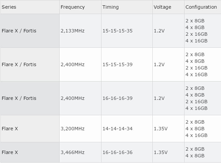Select the 14-14-14-34 timing cell

127,129
